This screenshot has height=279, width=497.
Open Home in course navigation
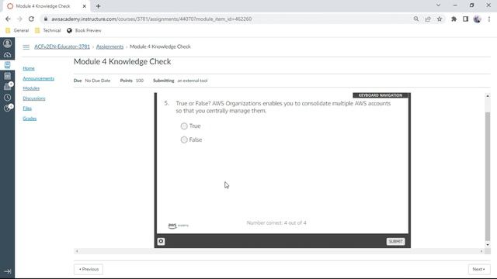[x=29, y=68]
